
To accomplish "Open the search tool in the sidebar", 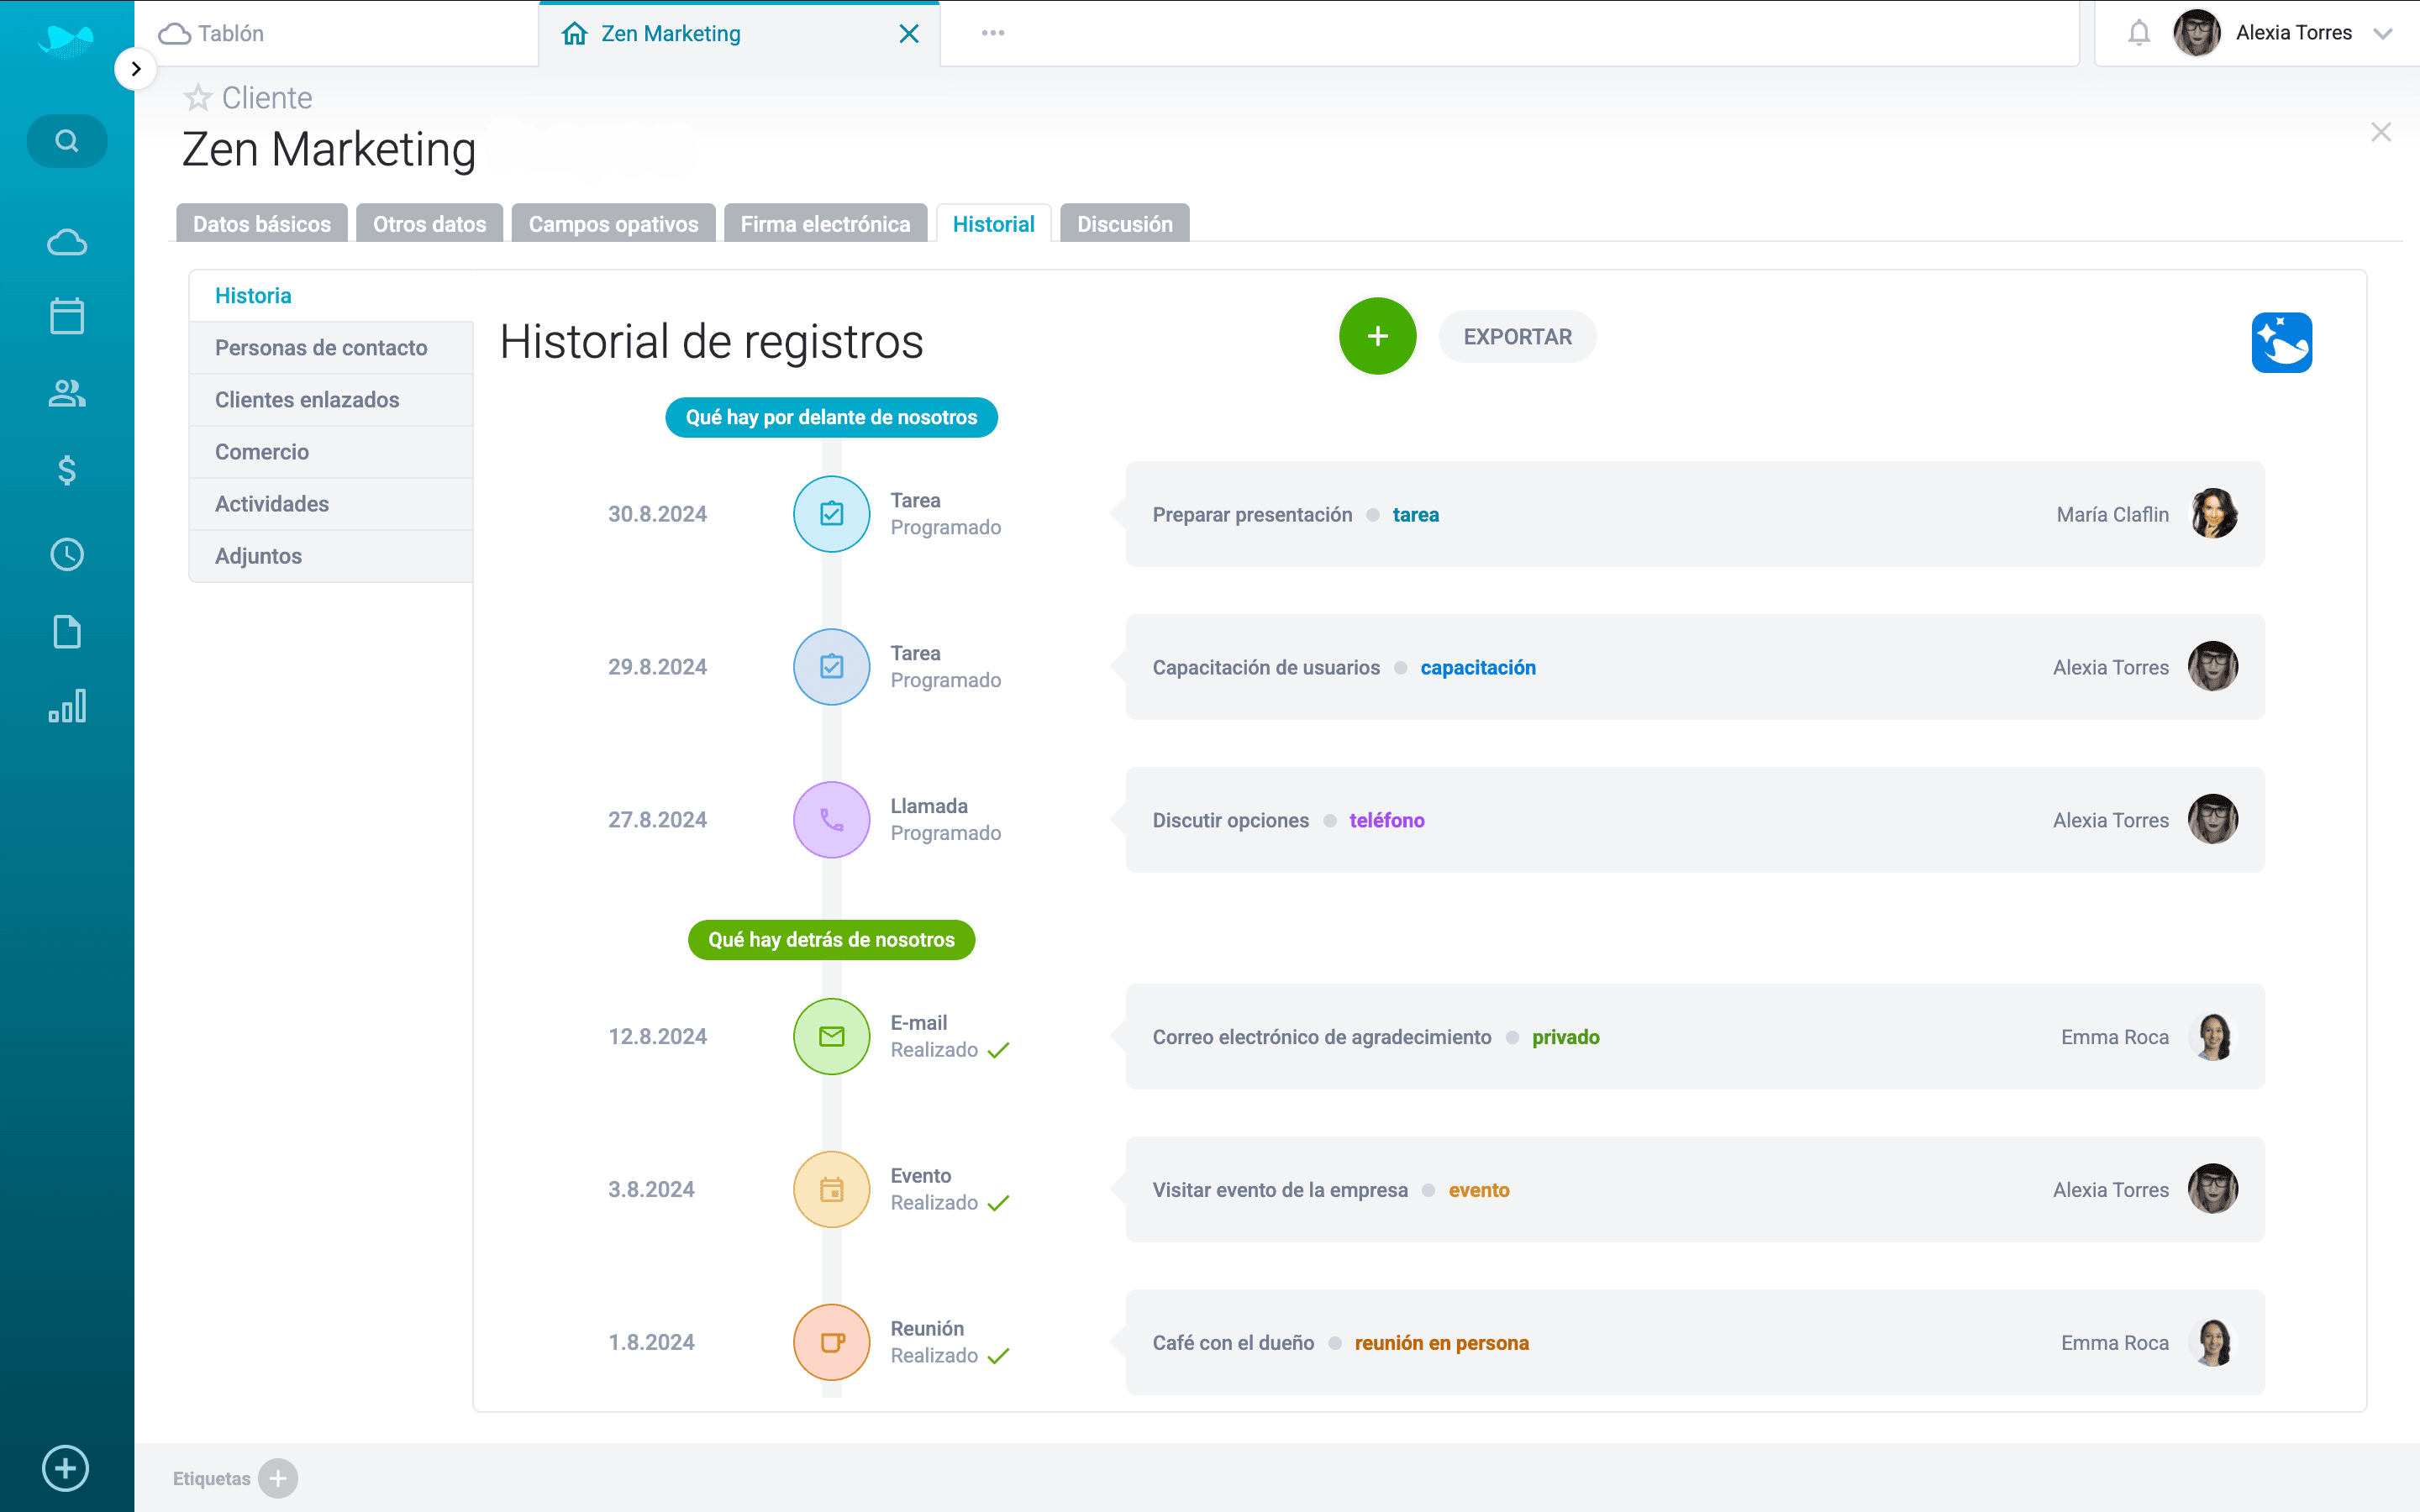I will (x=66, y=140).
